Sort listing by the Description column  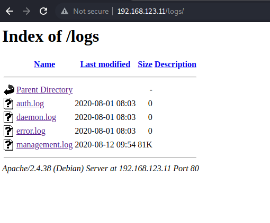coord(175,64)
